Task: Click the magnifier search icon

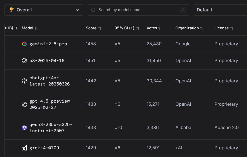Action: [93, 10]
